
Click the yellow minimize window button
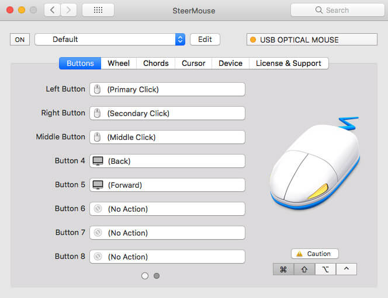[22, 10]
